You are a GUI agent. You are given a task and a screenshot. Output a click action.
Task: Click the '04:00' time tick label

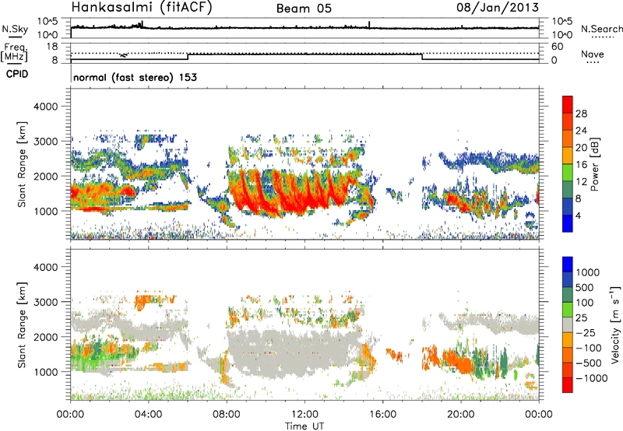[x=148, y=415]
